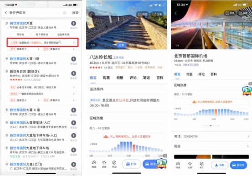Image resolution: width=252 pixels, height=176 pixels.
Task: Open 周边 compass icon on 八达岭长城 page
Action: pyautogui.click(x=114, y=163)
